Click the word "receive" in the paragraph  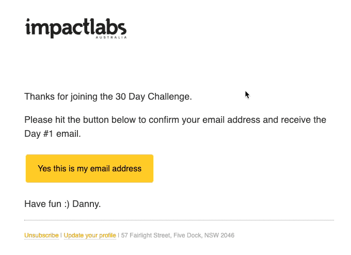(x=296, y=120)
